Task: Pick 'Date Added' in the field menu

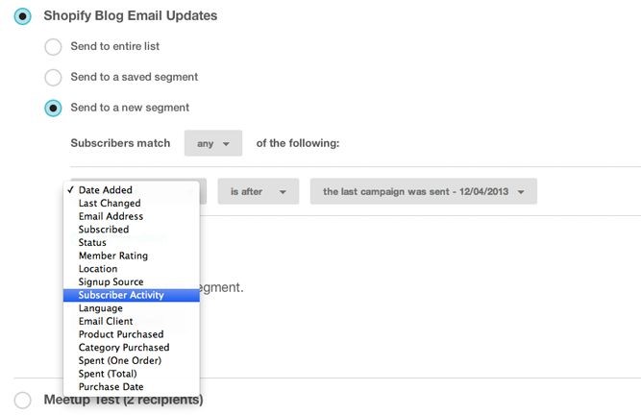Action: (x=132, y=190)
